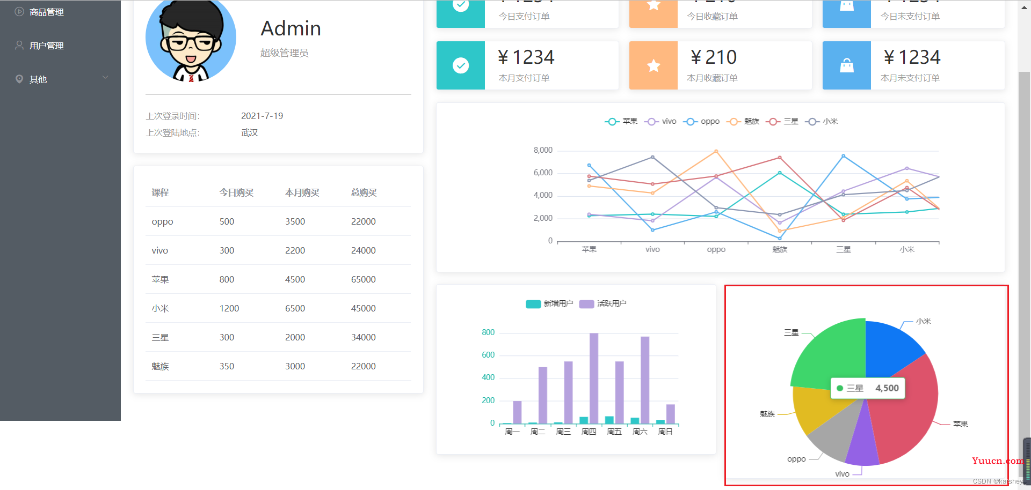1031x490 pixels.
Task: Toggle the 魅族 series in line chart legend
Action: coord(743,122)
